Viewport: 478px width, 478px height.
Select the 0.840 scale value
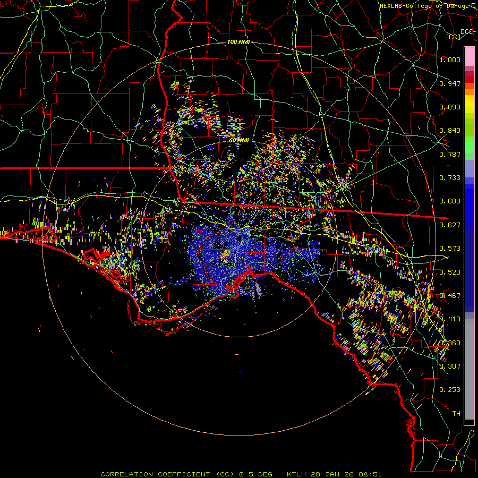coord(450,131)
